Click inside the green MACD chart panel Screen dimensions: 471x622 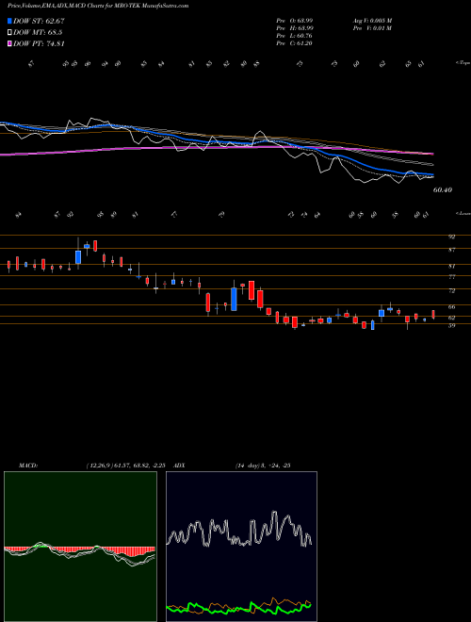click(x=80, y=547)
